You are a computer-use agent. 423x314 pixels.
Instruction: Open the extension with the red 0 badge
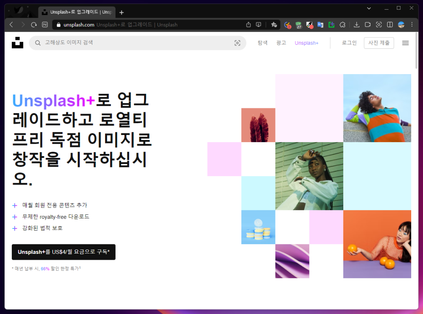pos(288,25)
